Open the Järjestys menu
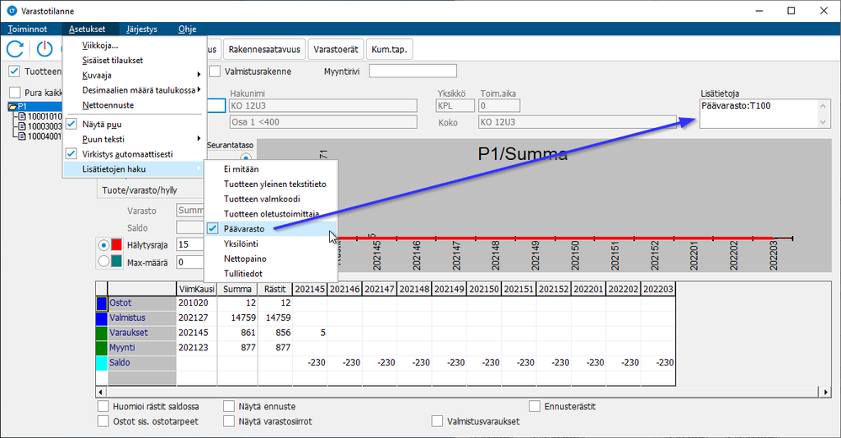 141,29
